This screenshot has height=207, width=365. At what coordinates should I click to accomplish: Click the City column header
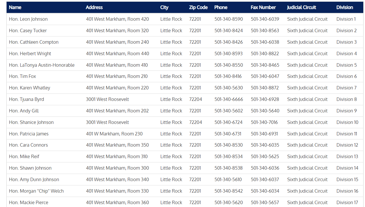[164, 7]
